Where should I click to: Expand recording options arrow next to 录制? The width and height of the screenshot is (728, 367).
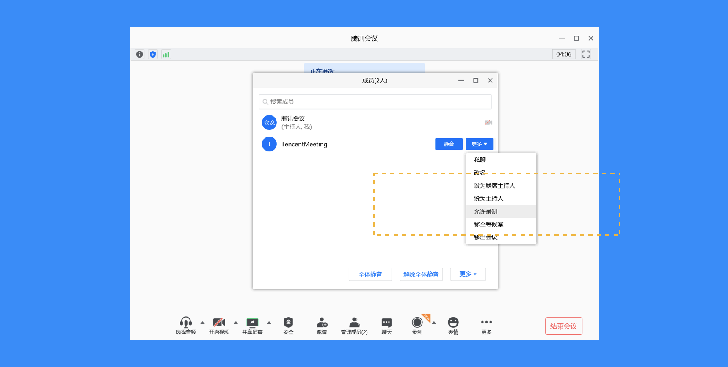tap(434, 323)
